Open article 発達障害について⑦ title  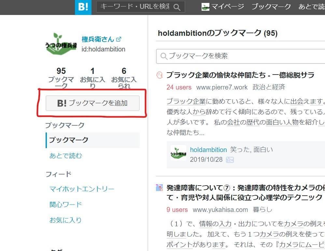pos(246,192)
